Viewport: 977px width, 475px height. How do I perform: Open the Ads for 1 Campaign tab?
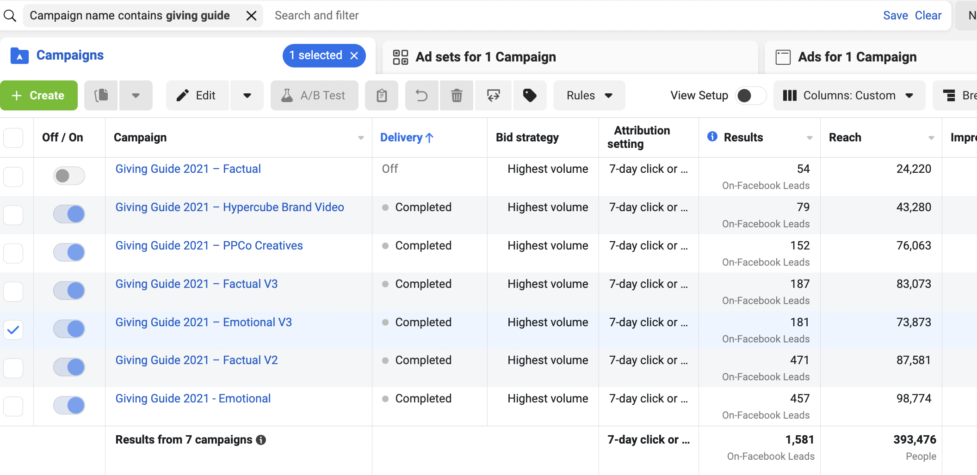tap(857, 57)
